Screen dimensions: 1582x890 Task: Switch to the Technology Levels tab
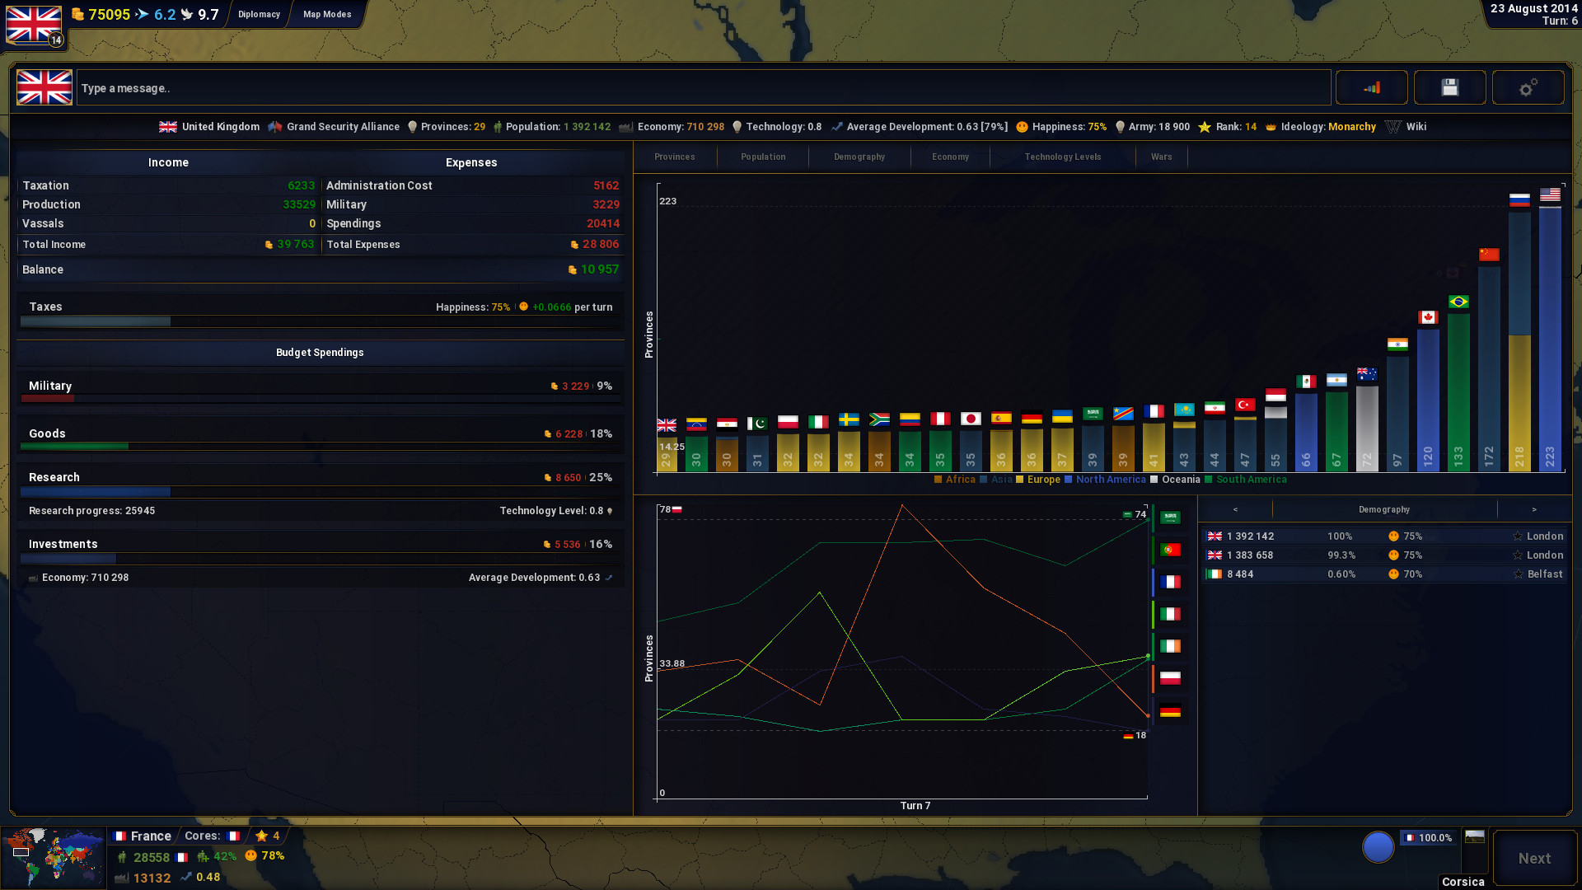(x=1062, y=157)
